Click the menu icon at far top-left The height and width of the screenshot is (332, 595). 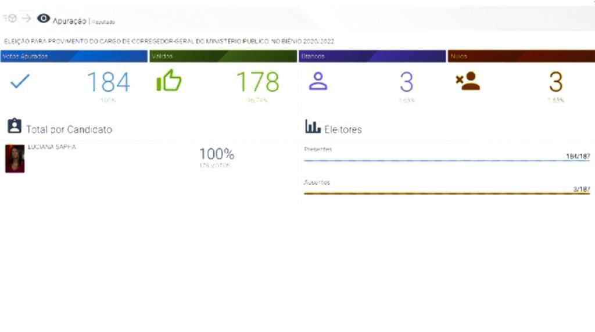pos(10,19)
